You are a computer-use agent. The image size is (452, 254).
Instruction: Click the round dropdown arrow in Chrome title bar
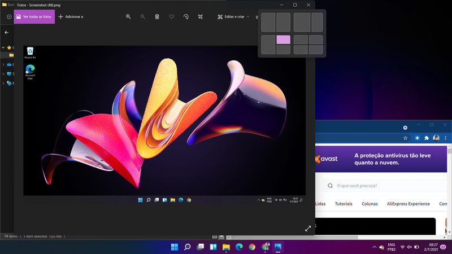tap(405, 128)
